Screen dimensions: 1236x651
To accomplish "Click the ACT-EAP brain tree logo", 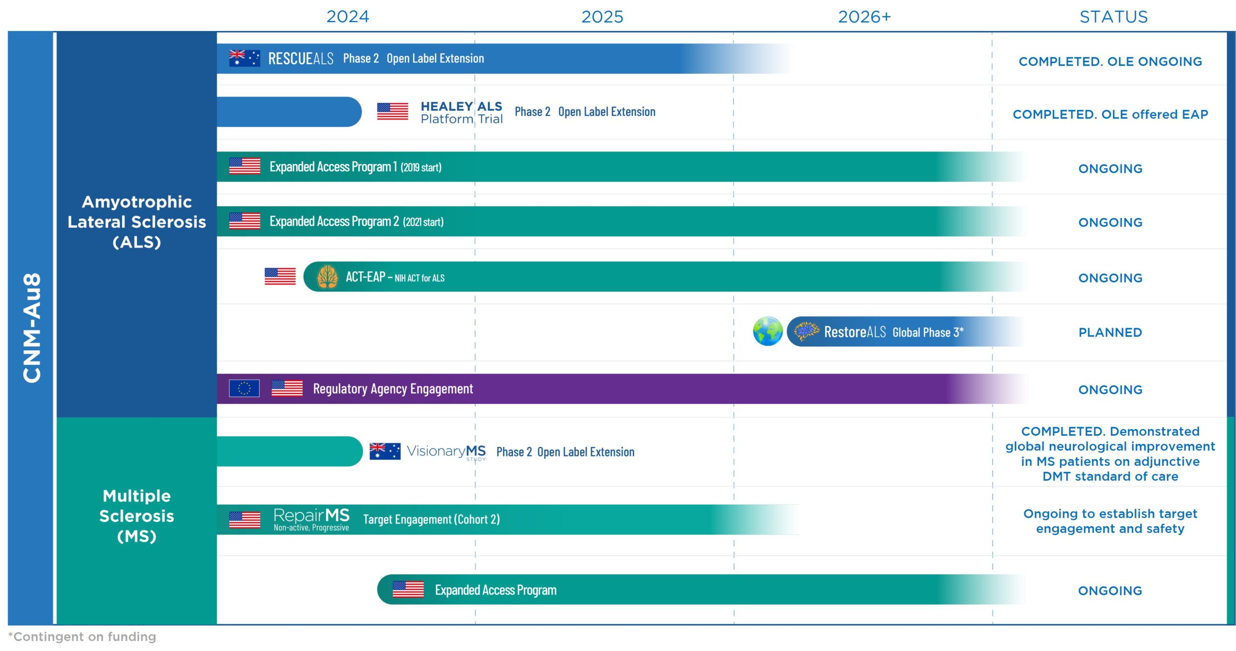I will click(x=327, y=277).
